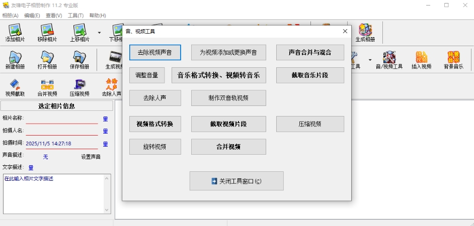Click the 压缩视频 toolbar icon
Viewport: 474px width, 226px height.
tap(80, 87)
